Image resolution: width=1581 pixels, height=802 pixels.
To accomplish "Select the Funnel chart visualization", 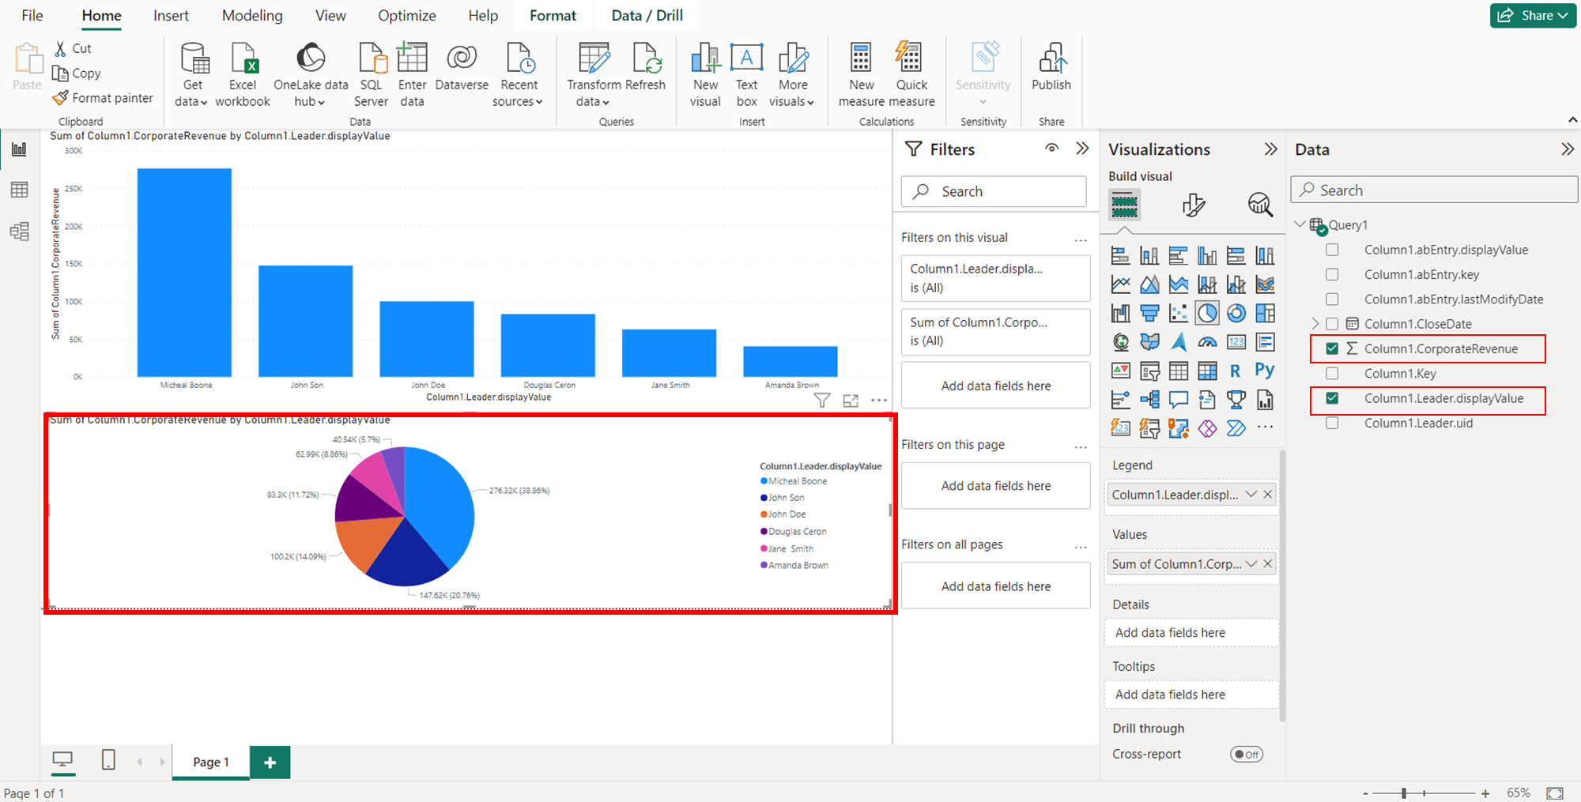I will point(1149,313).
